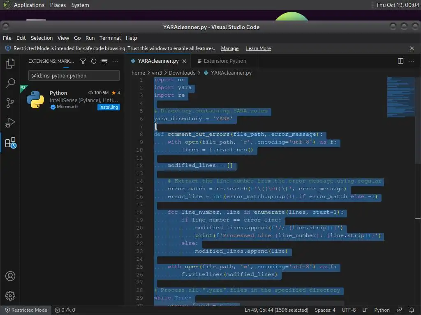Open editor more actions menu

pyautogui.click(x=411, y=61)
